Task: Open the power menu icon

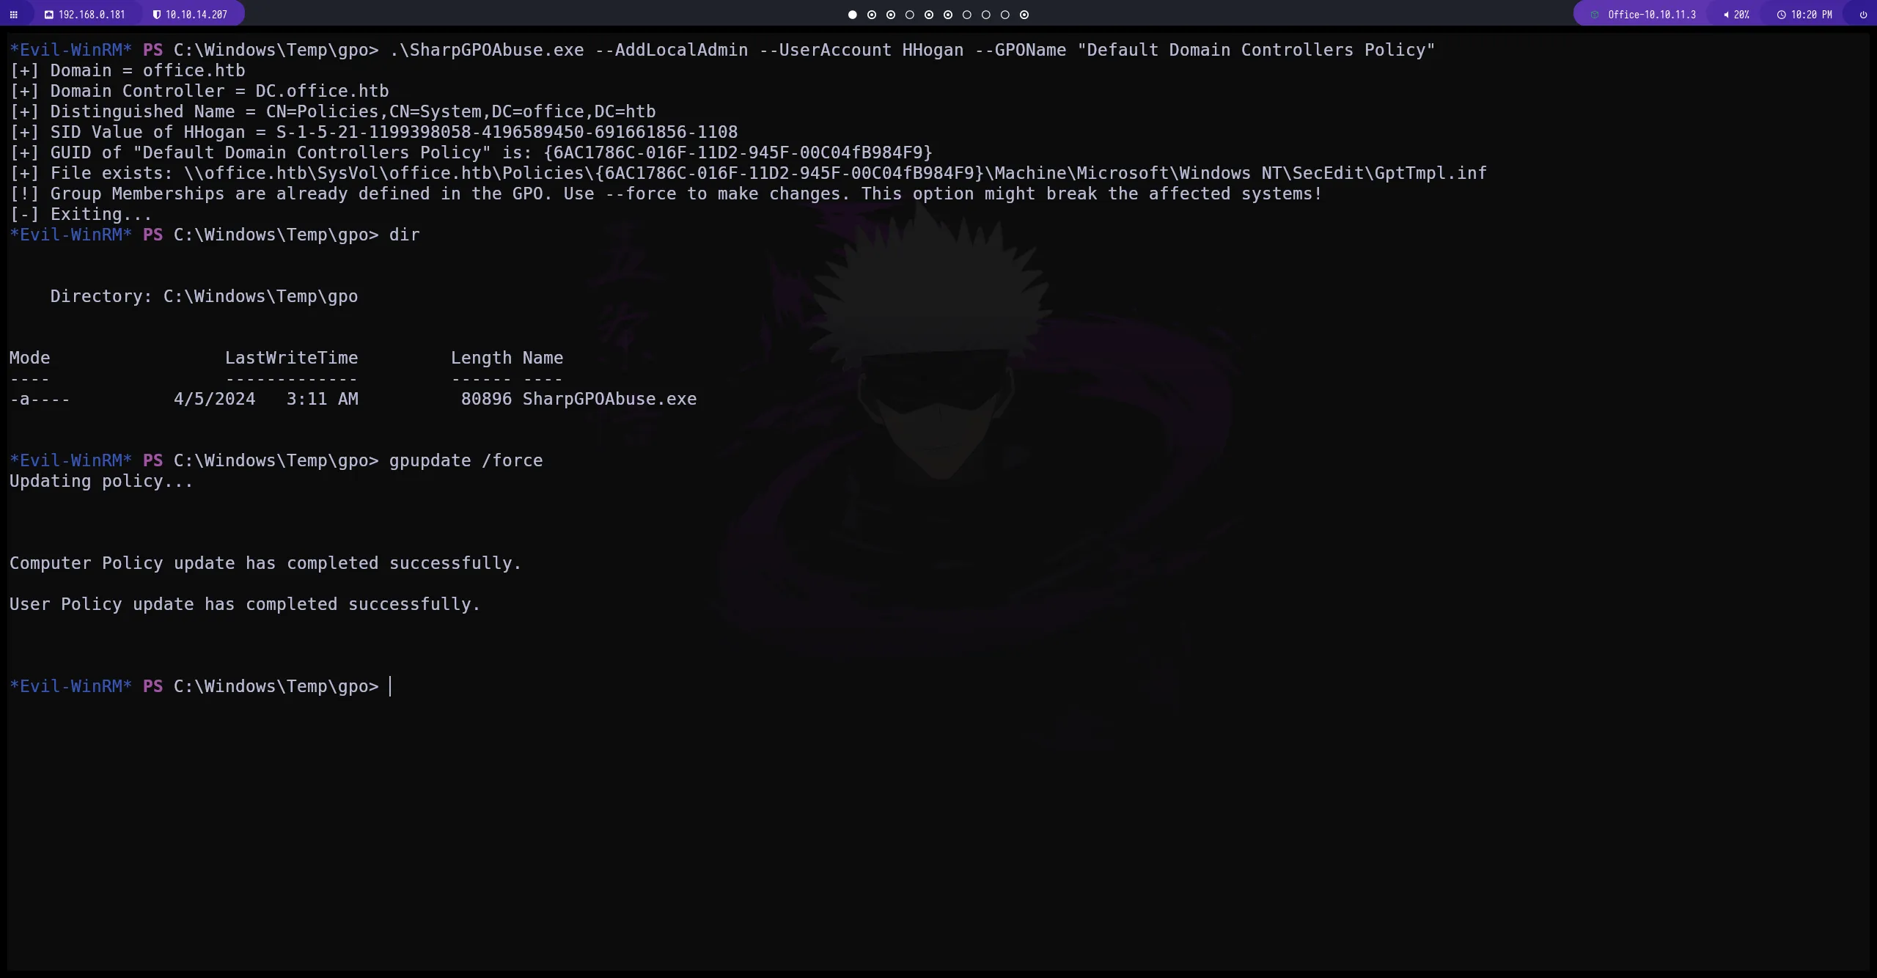Action: [x=1863, y=15]
